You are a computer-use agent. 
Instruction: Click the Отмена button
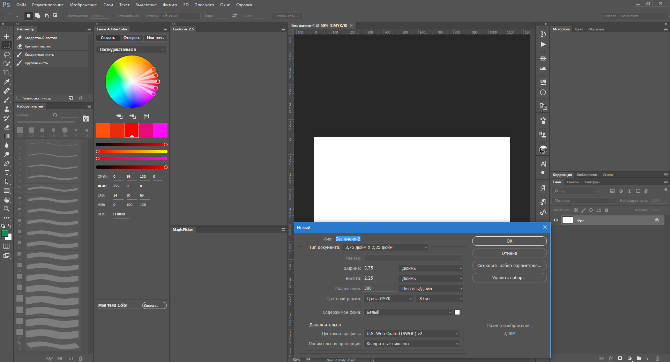(x=509, y=253)
